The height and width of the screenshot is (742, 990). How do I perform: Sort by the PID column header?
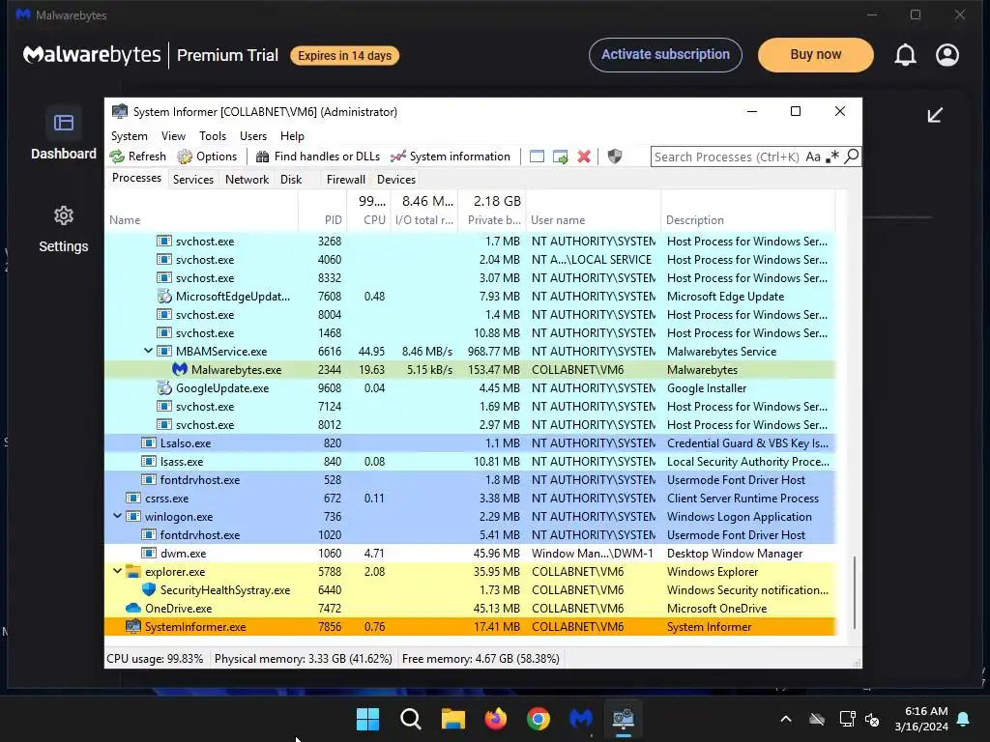tap(322, 220)
